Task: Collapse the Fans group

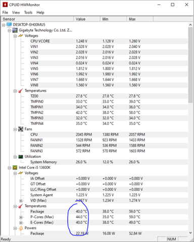Action: (15, 130)
